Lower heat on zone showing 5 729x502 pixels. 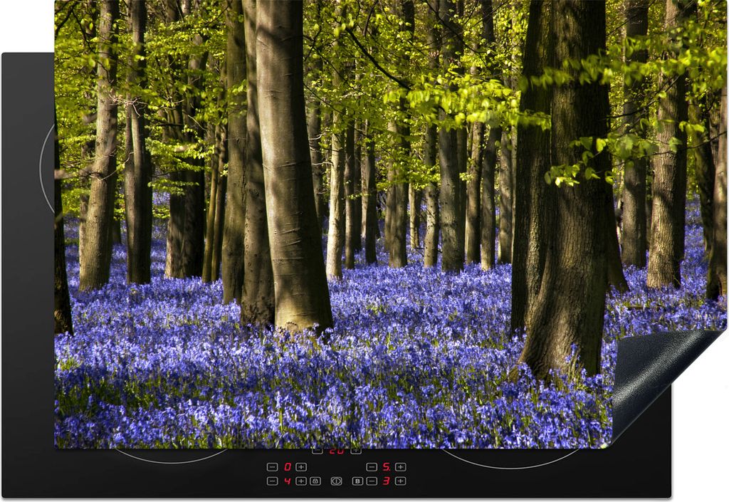pyautogui.click(x=372, y=467)
